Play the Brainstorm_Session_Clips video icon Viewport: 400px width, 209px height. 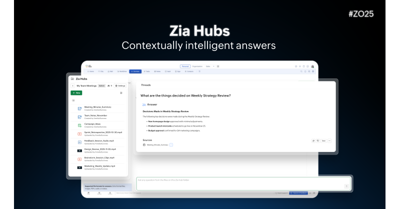point(79,159)
